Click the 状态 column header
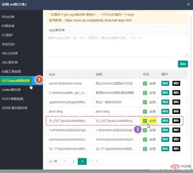Screen dimensions: 193x174 [149, 74]
